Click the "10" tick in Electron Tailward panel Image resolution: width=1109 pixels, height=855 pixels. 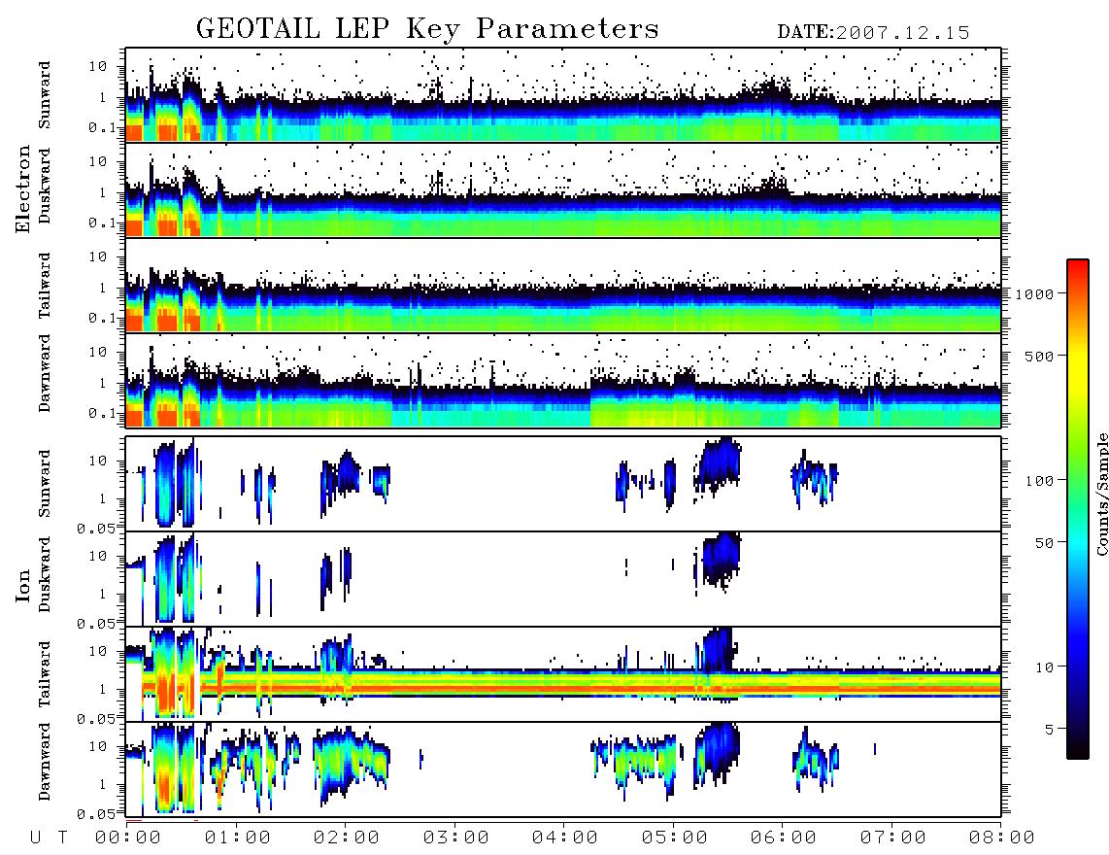pyautogui.click(x=98, y=256)
